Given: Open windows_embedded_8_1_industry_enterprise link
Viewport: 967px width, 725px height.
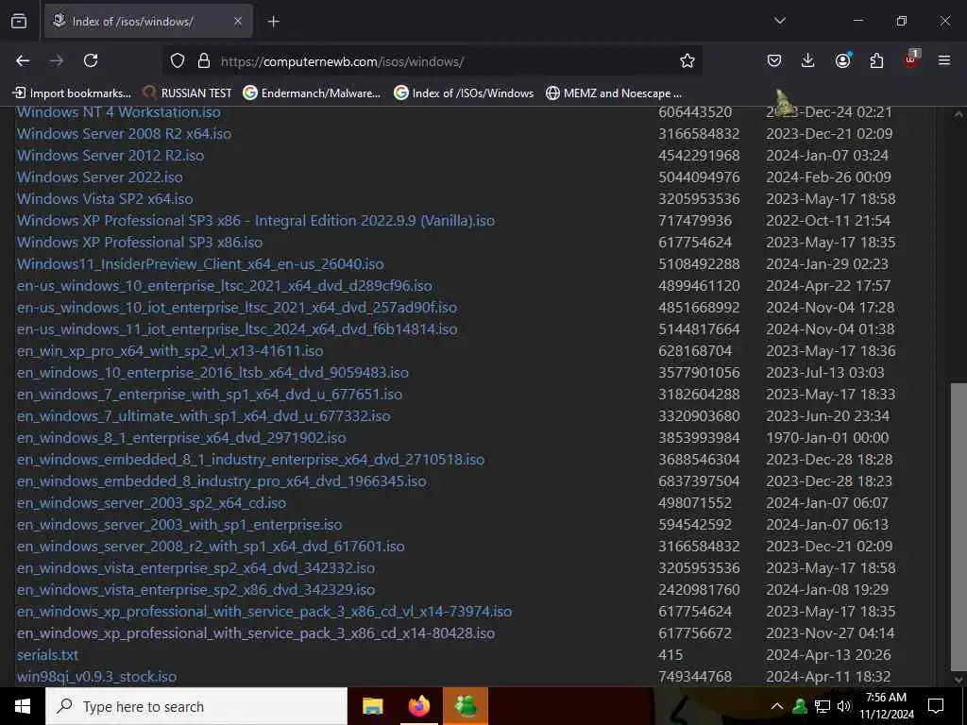Looking at the screenshot, I should pos(250,460).
